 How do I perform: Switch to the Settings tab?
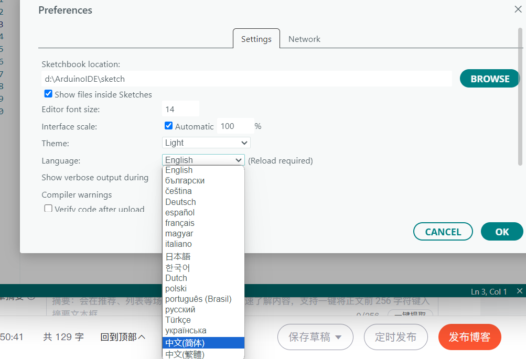pyautogui.click(x=256, y=39)
